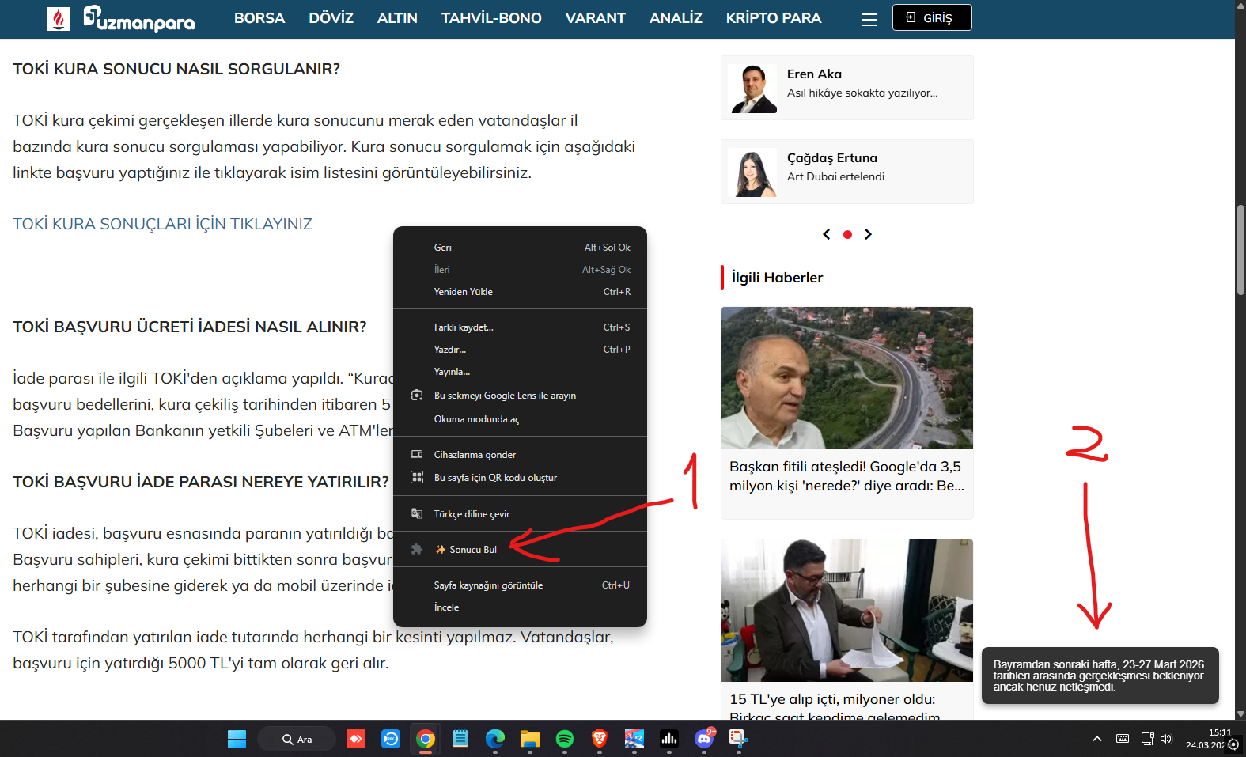The width and height of the screenshot is (1246, 757).
Task: Choose Okuma modunda aç menu entry
Action: click(x=520, y=419)
